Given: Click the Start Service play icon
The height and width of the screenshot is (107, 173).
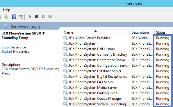Looking at the screenshot, I should point(30,17).
